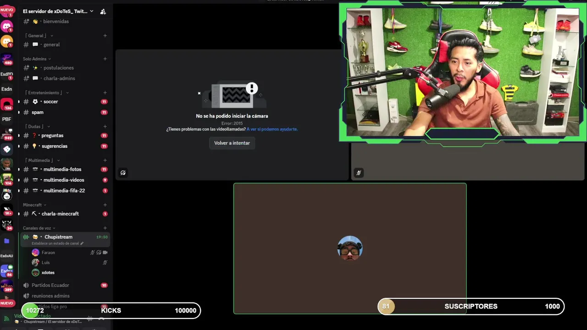Open the white dice server icon
Screen dimensions: 587x330
[7, 149]
